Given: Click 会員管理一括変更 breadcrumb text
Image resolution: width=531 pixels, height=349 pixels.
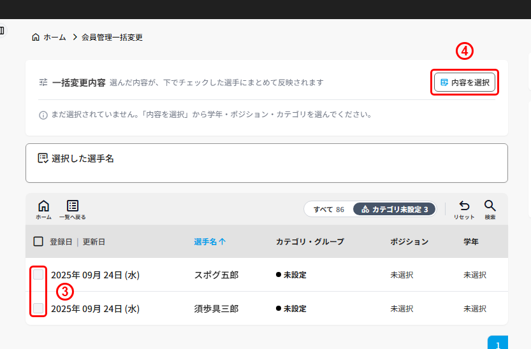Looking at the screenshot, I should 112,37.
